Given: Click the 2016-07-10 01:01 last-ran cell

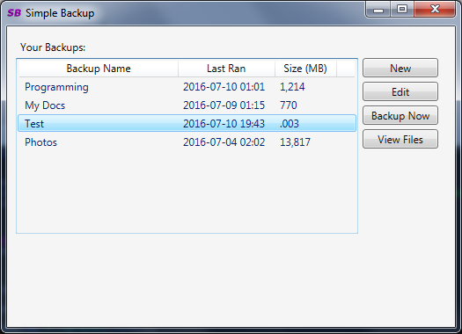Looking at the screenshot, I should pyautogui.click(x=224, y=87).
